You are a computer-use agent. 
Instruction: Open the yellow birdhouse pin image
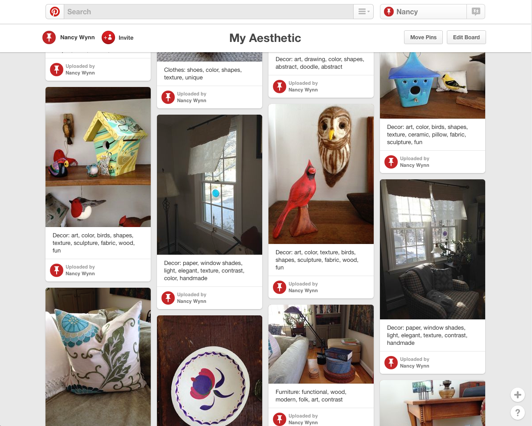[98, 157]
